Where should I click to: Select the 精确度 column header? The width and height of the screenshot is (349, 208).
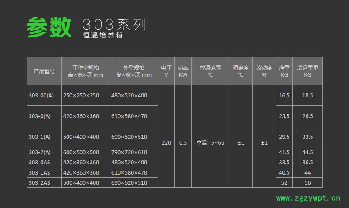[241, 71]
